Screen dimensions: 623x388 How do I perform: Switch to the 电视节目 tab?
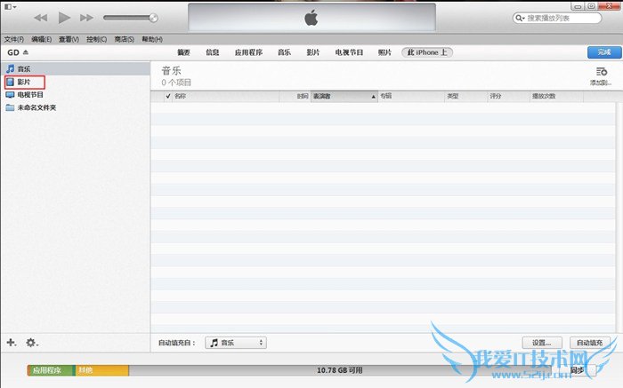point(349,52)
